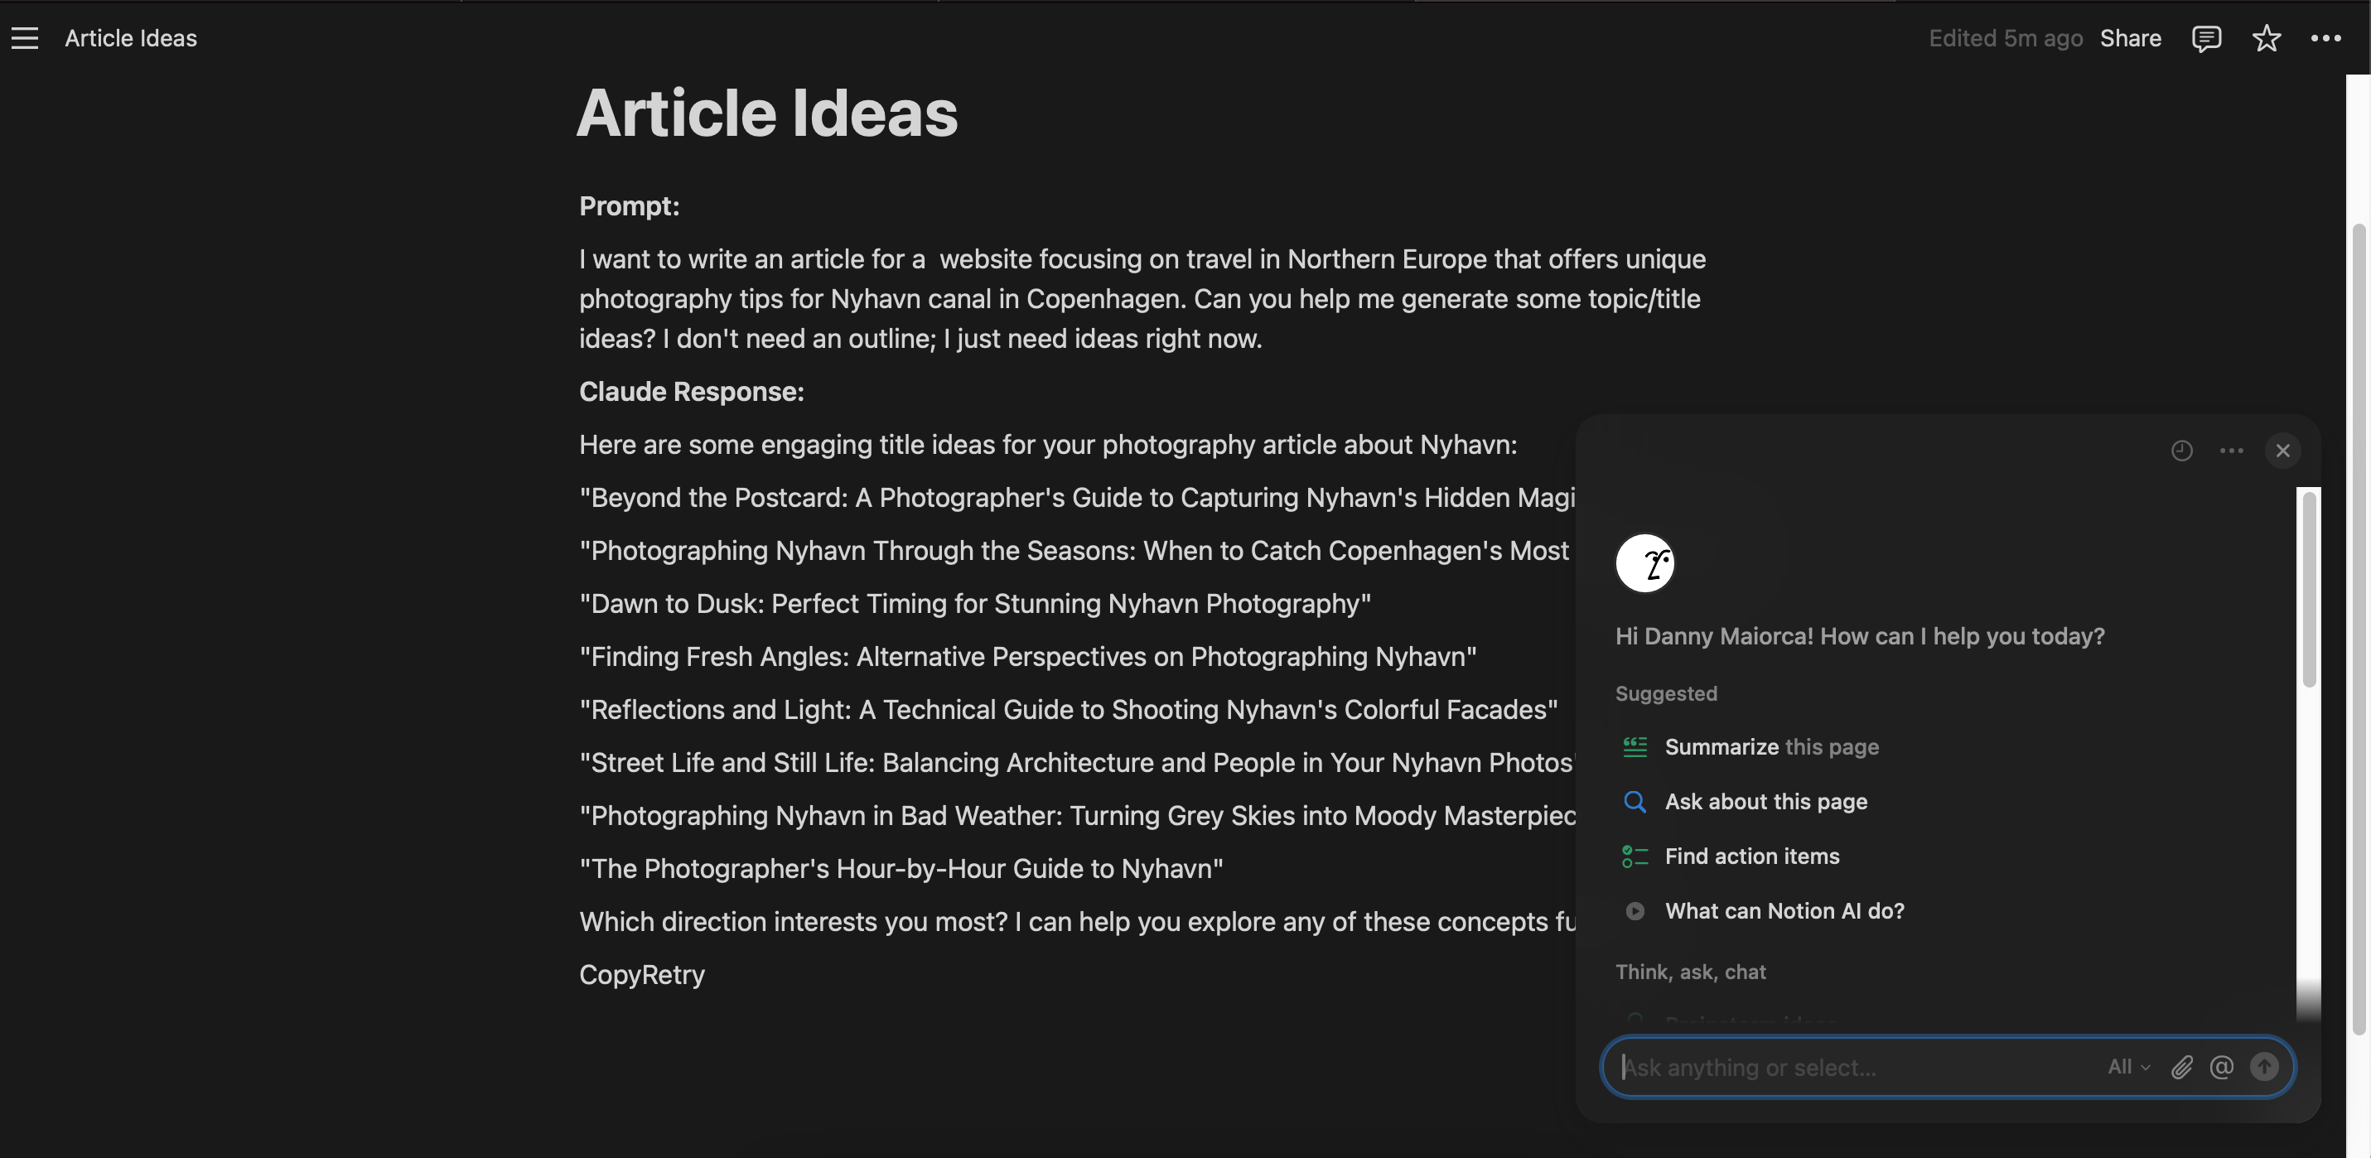
Task: Close the Notion AI panel
Action: pos(2282,450)
